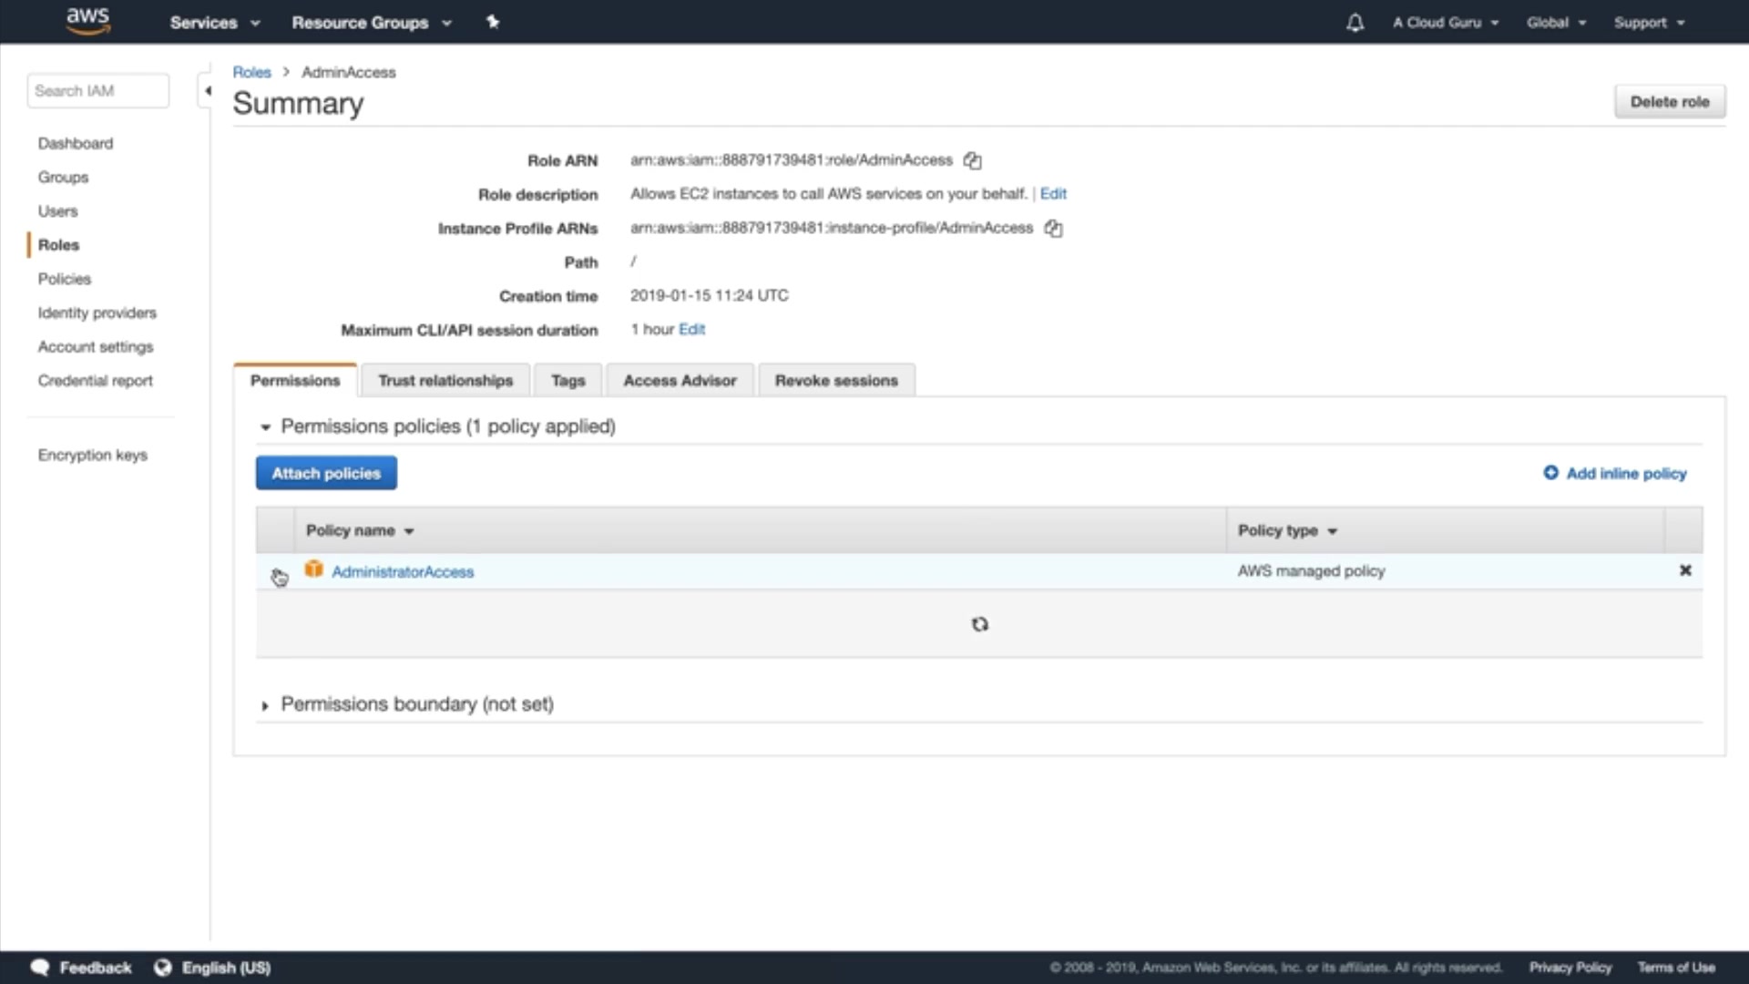Viewport: 1749px width, 984px height.
Task: Open the Resource Groups dropdown
Action: pos(371,23)
